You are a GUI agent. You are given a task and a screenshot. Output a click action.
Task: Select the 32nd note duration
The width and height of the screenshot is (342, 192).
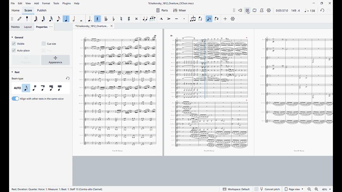point(43,19)
